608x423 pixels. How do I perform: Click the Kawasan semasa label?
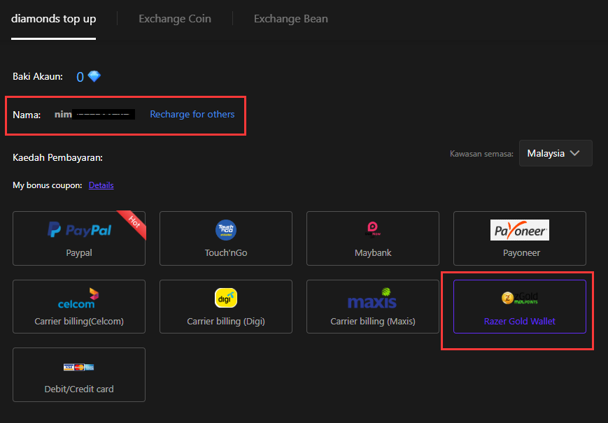pos(481,154)
